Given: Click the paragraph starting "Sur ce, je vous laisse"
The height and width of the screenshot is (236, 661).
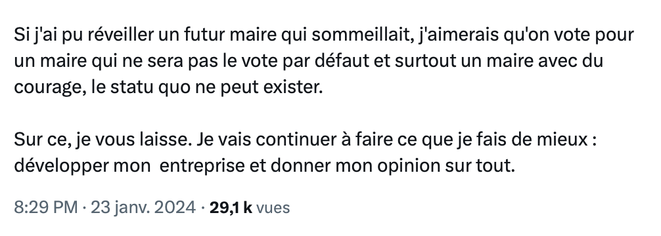Looking at the screenshot, I should 306,153.
